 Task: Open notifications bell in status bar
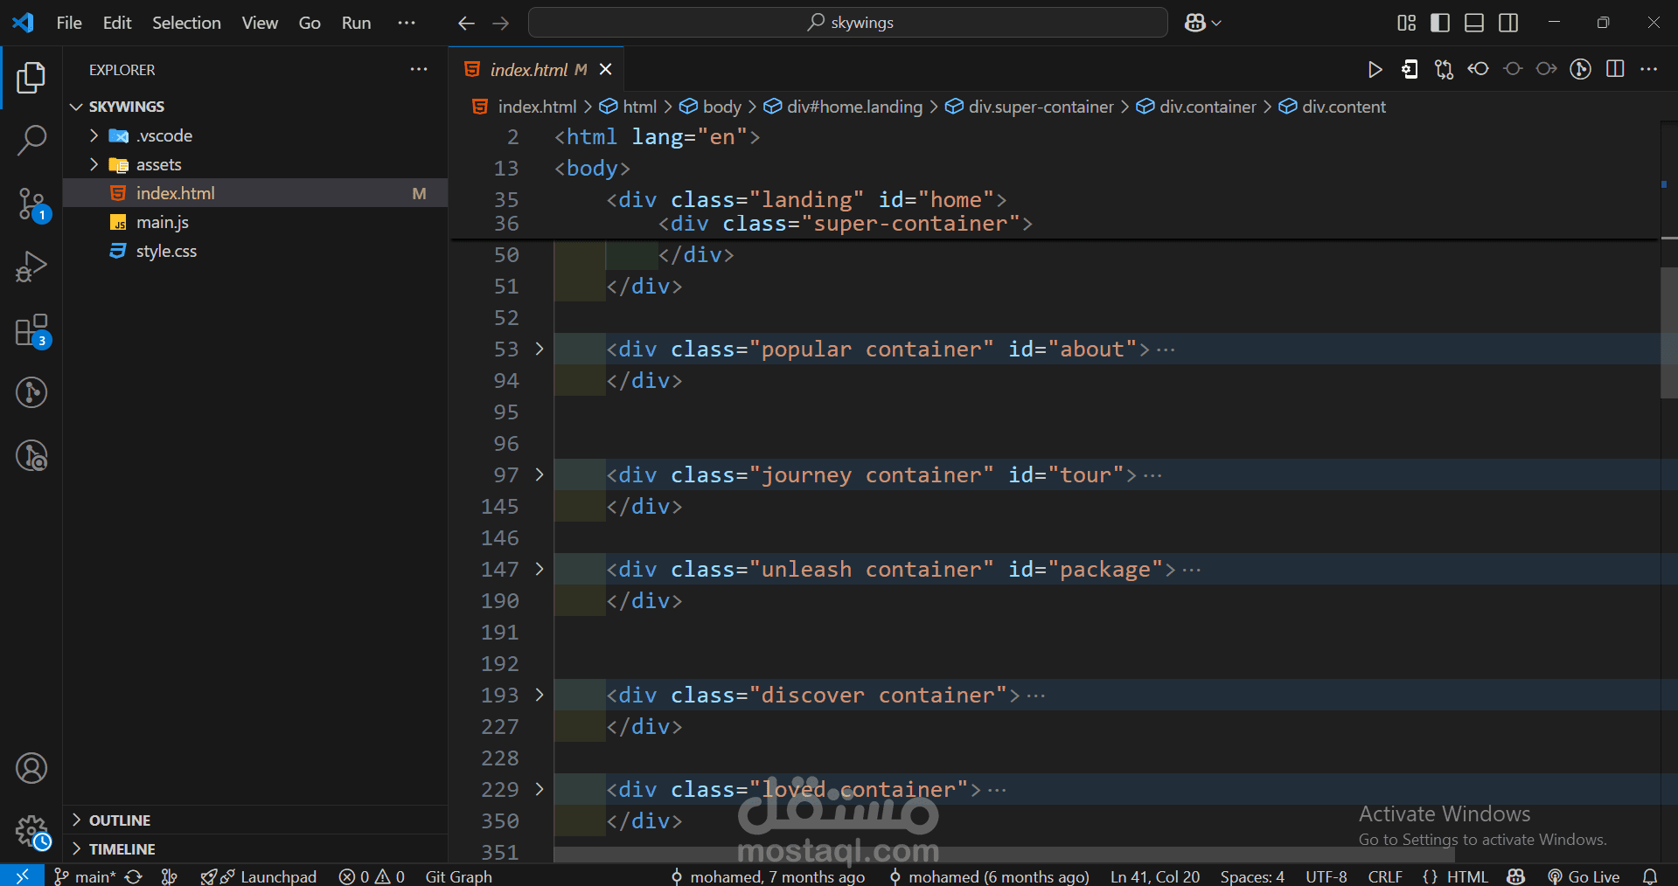1650,876
